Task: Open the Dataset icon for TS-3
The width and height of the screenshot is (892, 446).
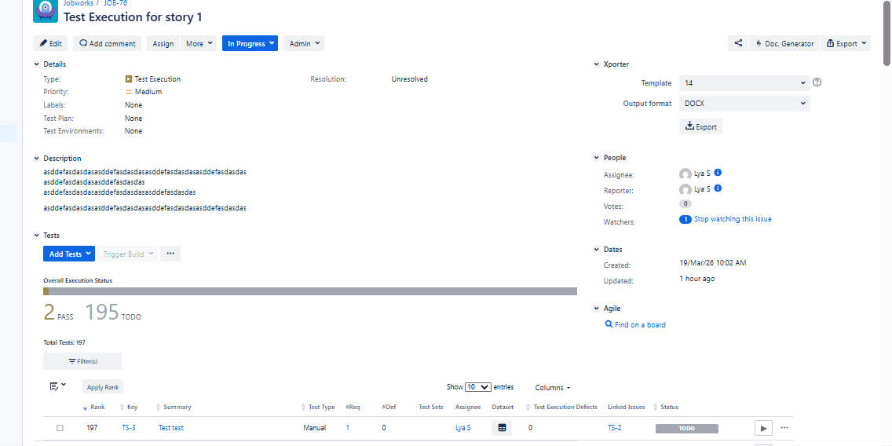Action: [x=502, y=428]
